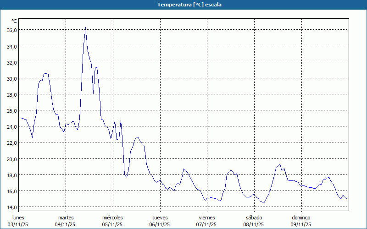Click the "Temperatura [°C] escala" chart title
This screenshot has width=367, height=229.
tap(183, 5)
